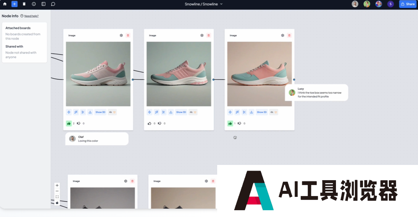The image size is (418, 217).
Task: Click lightning generate icon on card with 1 like
Action: pyautogui.click(x=230, y=112)
